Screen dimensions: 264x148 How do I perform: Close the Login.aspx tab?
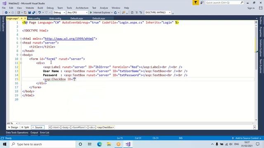pyautogui.click(x=25, y=18)
